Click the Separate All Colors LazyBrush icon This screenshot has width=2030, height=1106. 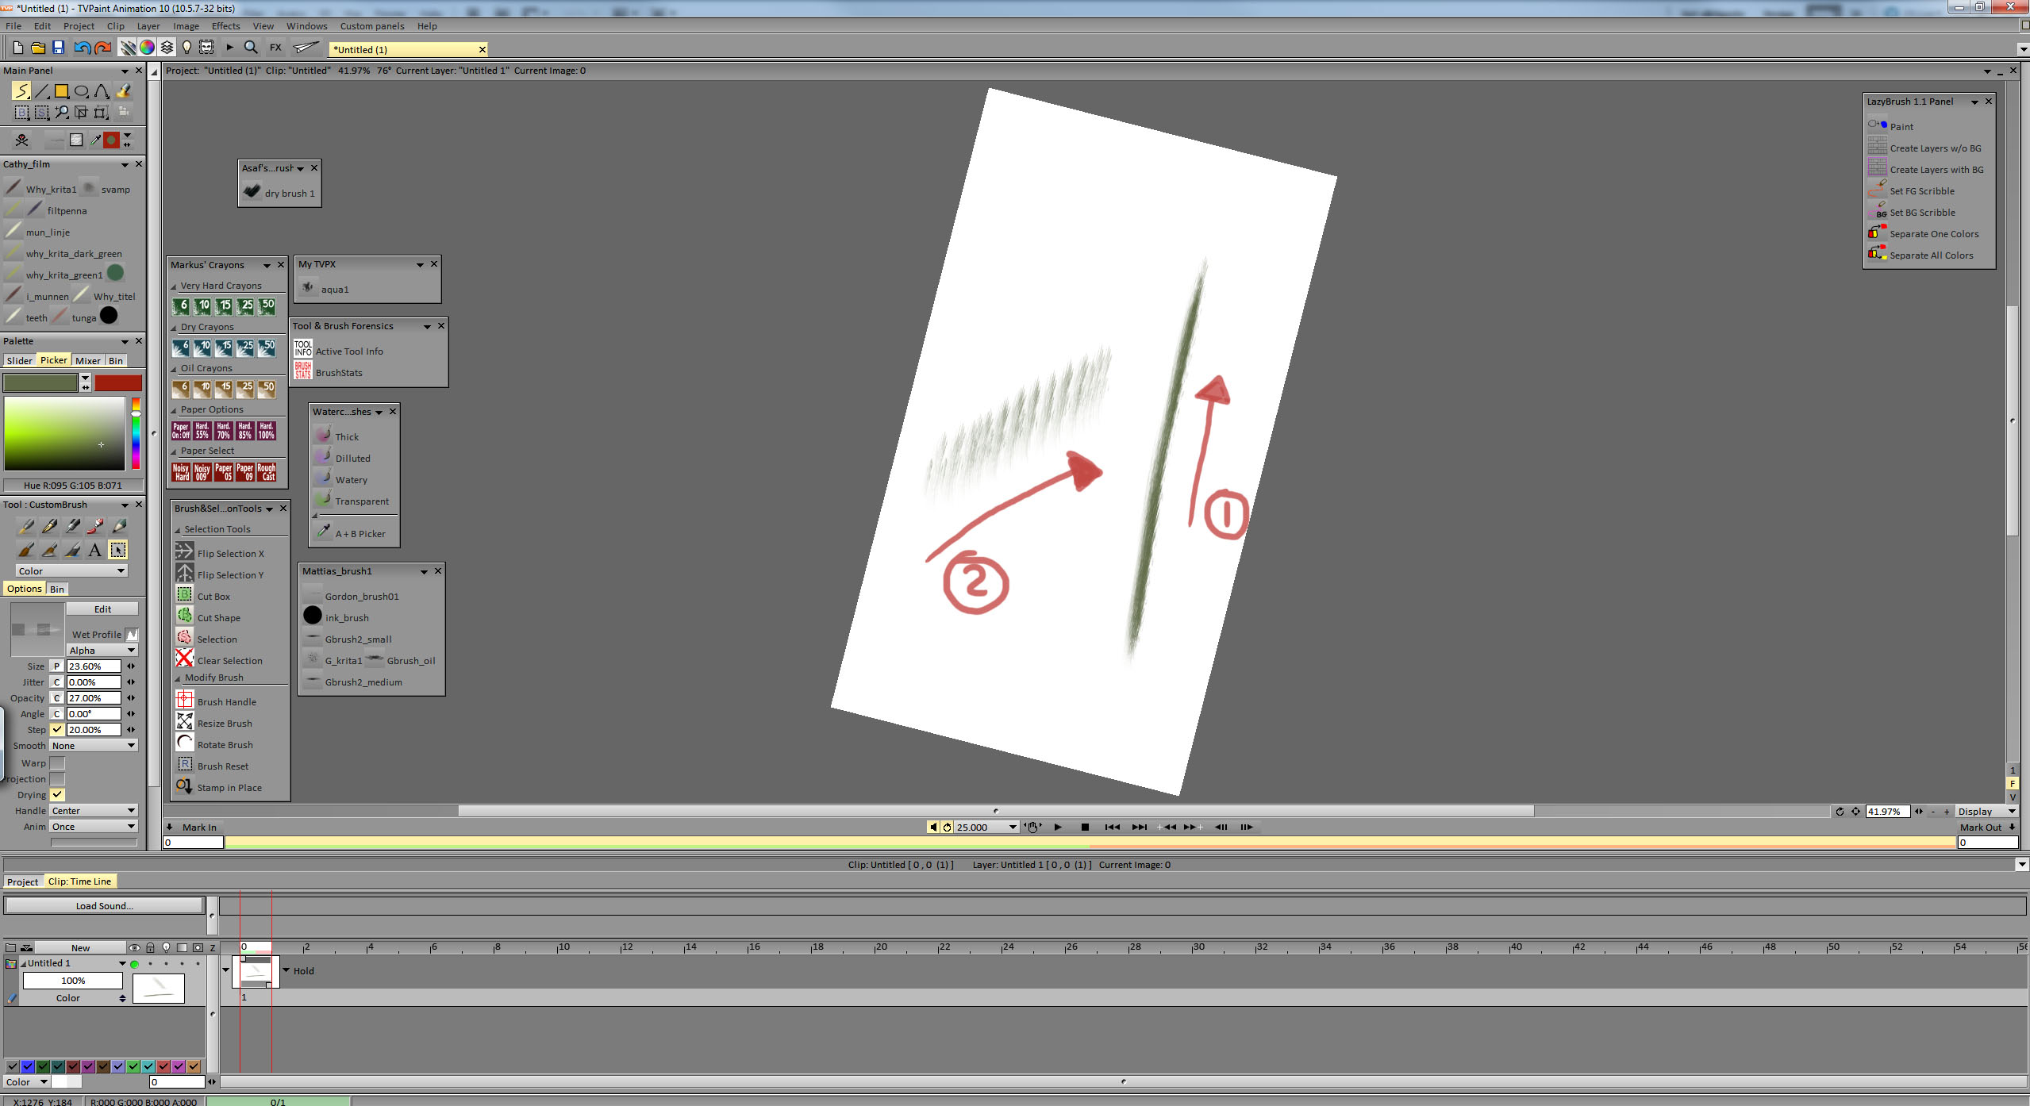pyautogui.click(x=1877, y=254)
